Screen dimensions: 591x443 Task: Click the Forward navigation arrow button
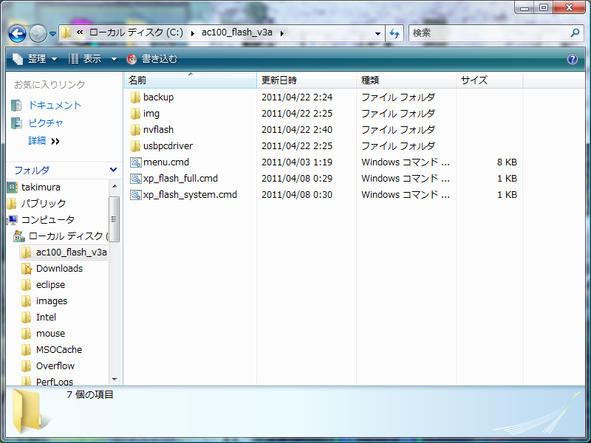(x=38, y=33)
